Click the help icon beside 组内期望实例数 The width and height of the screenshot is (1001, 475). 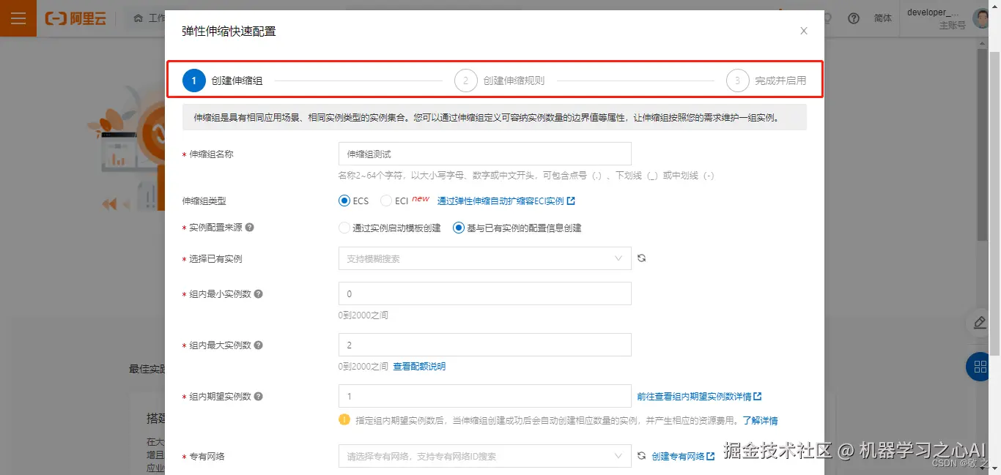pyautogui.click(x=258, y=397)
